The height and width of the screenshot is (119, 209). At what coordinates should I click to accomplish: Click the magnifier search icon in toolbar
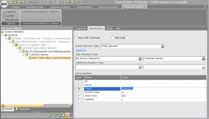click(67, 2)
